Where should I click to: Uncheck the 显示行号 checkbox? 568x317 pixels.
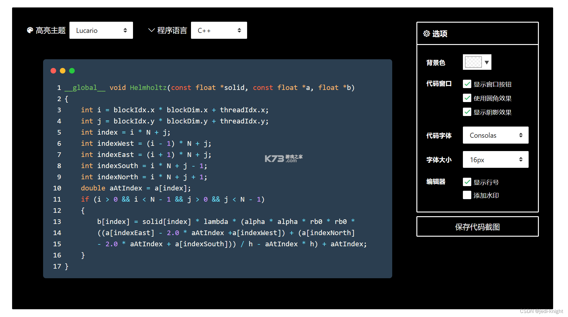point(467,182)
